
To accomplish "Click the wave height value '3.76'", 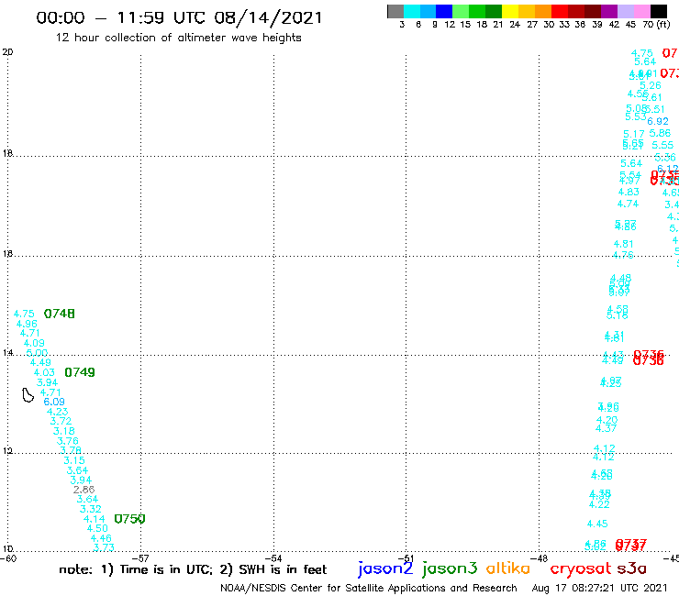I will (x=68, y=441).
